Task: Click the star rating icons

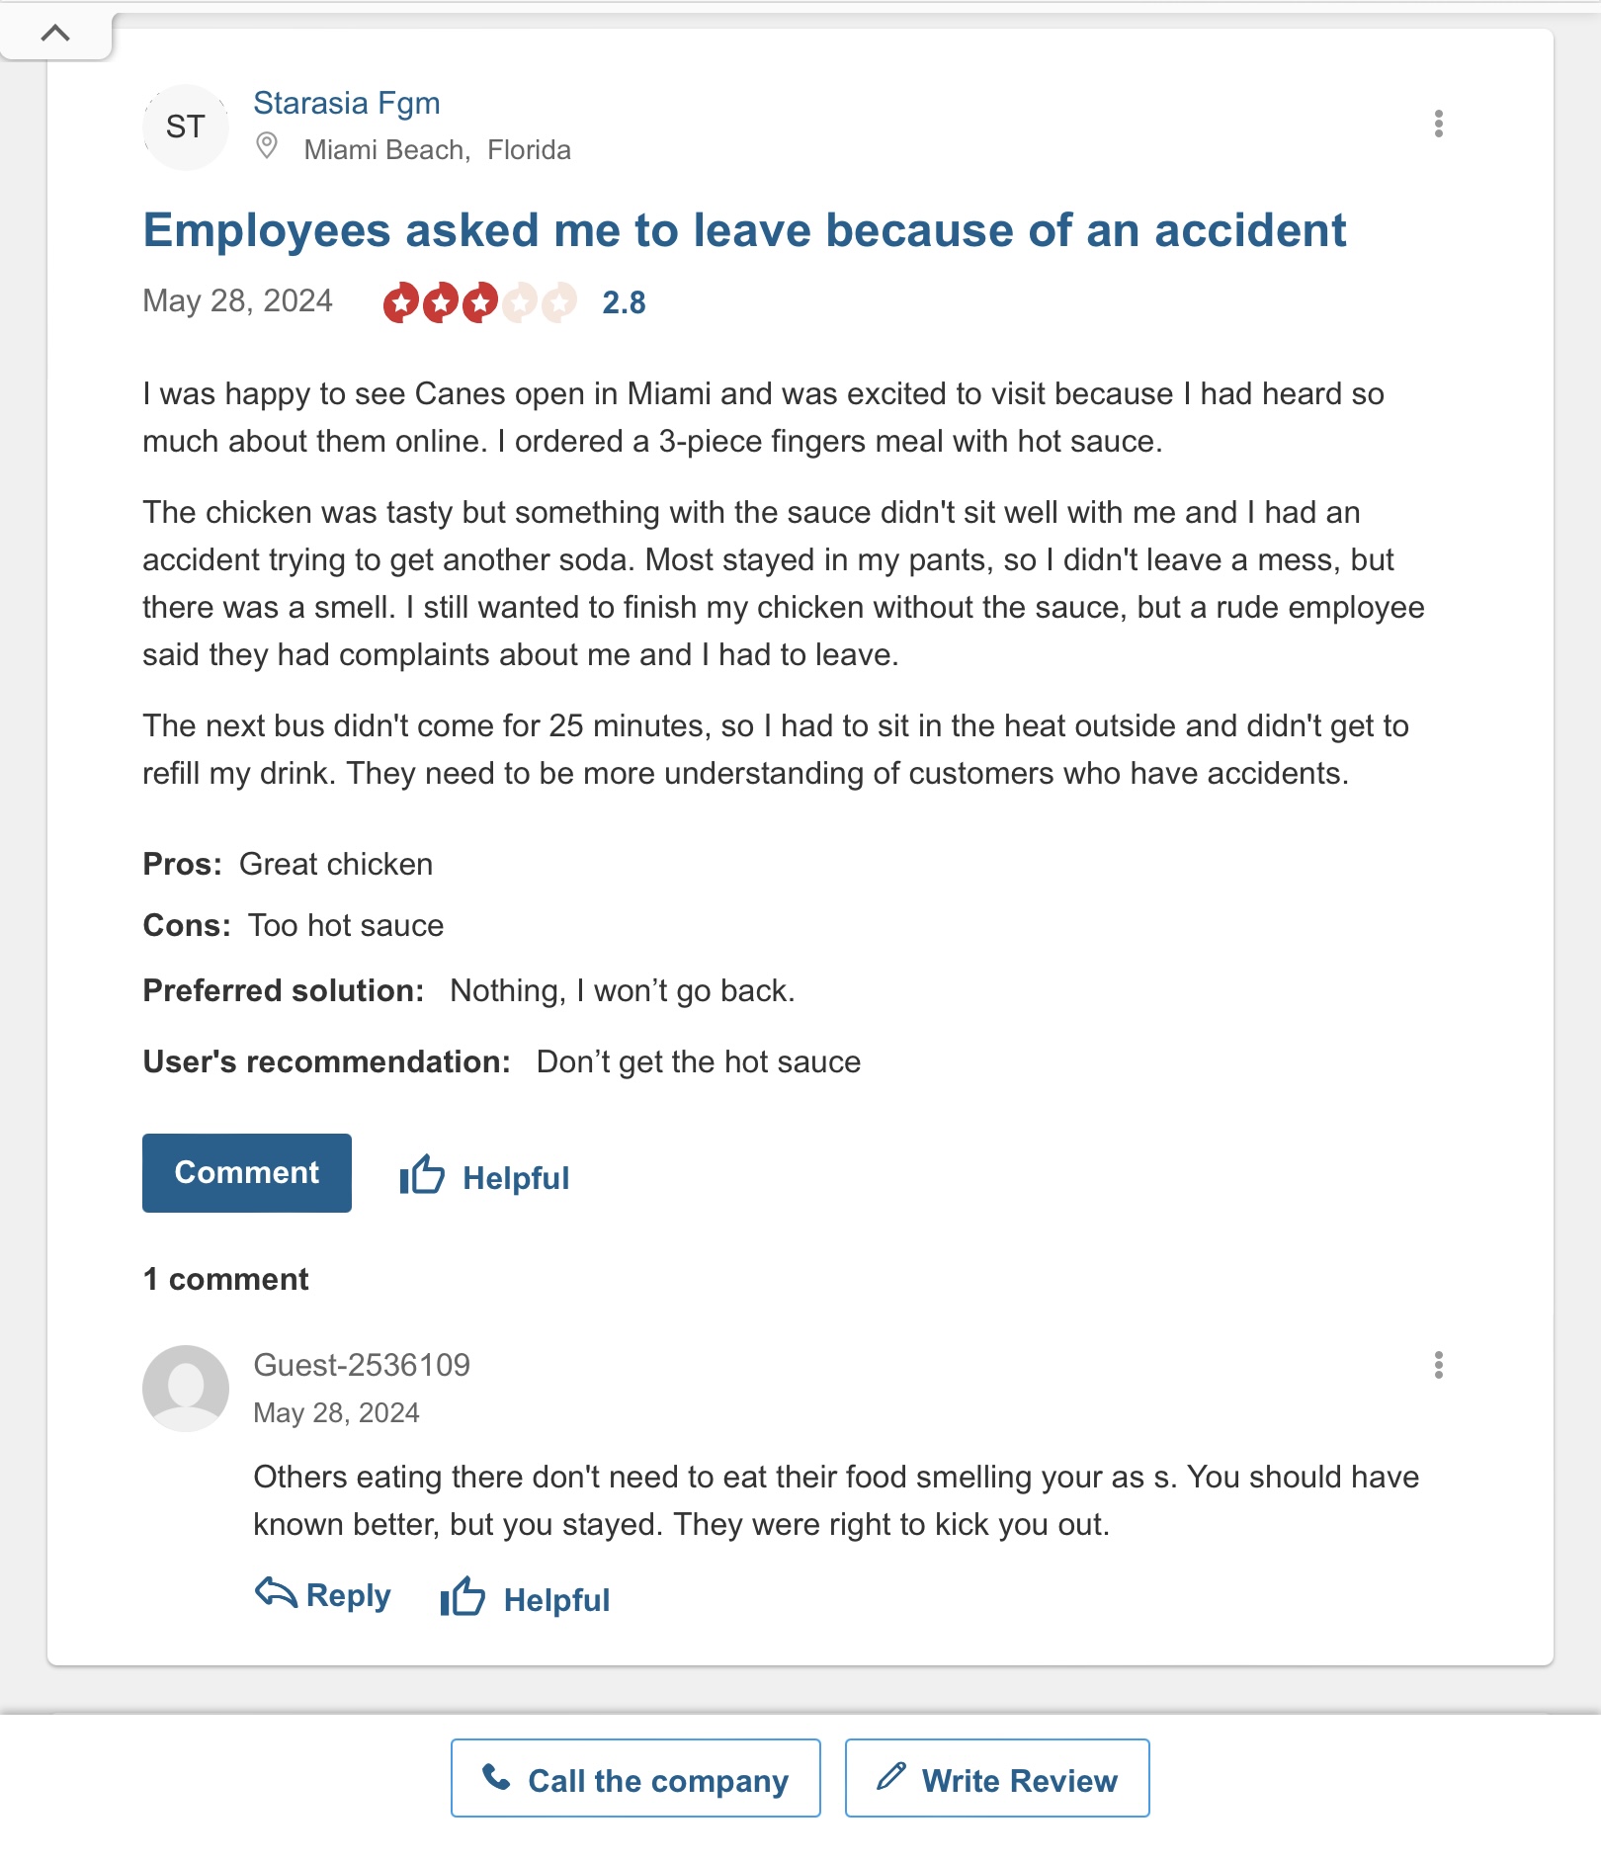Action: (x=479, y=302)
